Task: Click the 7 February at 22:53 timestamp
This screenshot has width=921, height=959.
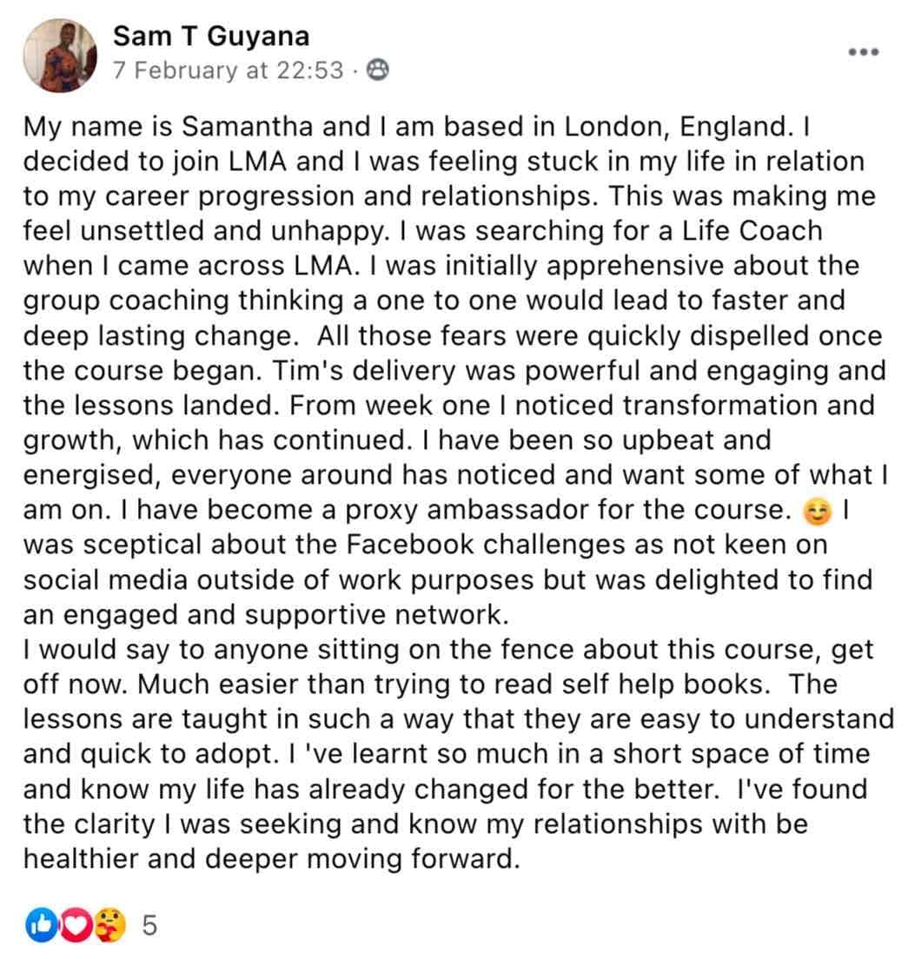Action: [229, 71]
